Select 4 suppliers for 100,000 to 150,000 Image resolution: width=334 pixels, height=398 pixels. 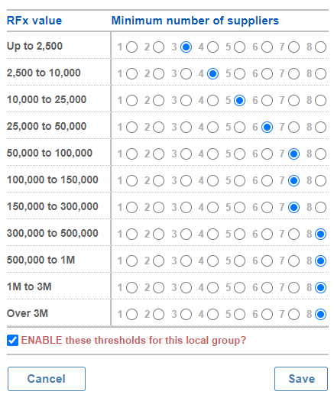(212, 181)
